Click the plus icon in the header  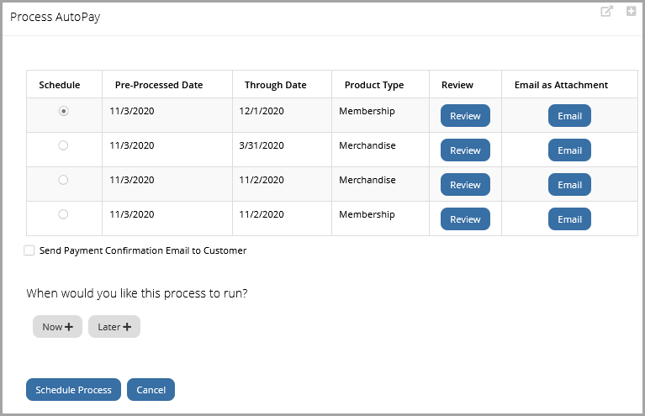pyautogui.click(x=631, y=11)
